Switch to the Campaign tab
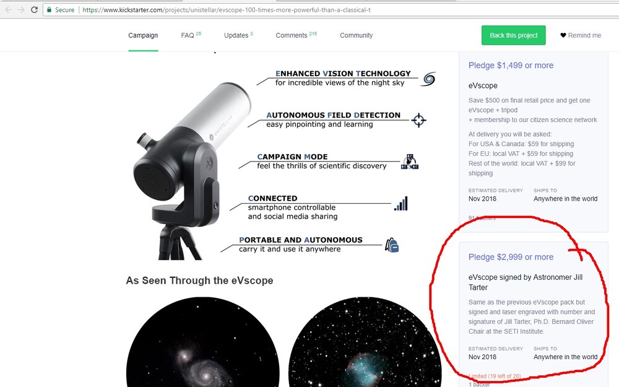This screenshot has height=387, width=619. (143, 35)
